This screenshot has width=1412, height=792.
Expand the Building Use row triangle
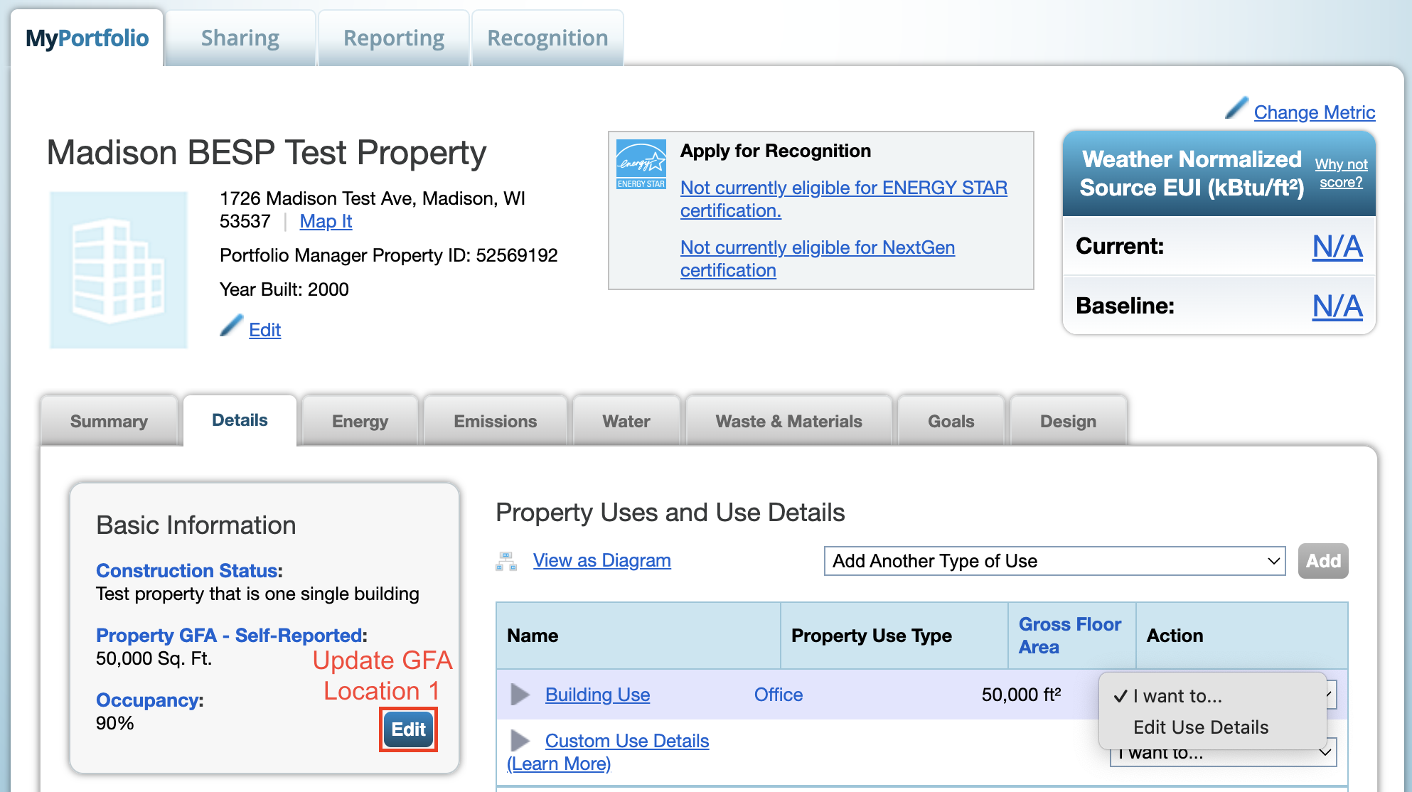coord(520,695)
